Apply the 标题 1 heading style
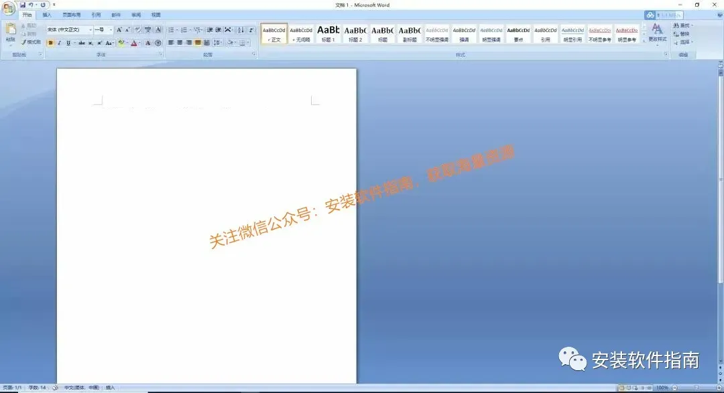This screenshot has height=393, width=724. (x=328, y=34)
